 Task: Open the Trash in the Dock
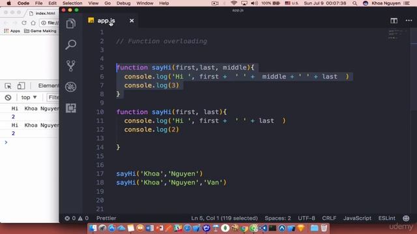324,228
